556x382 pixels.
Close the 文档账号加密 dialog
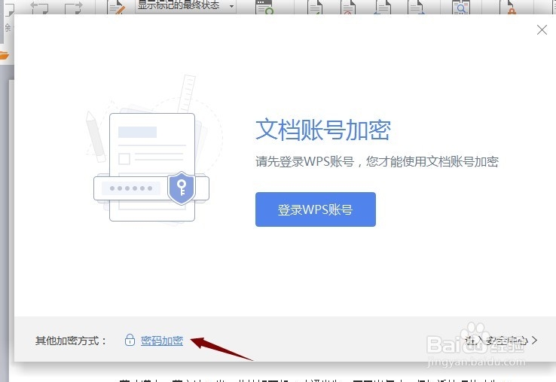point(542,30)
